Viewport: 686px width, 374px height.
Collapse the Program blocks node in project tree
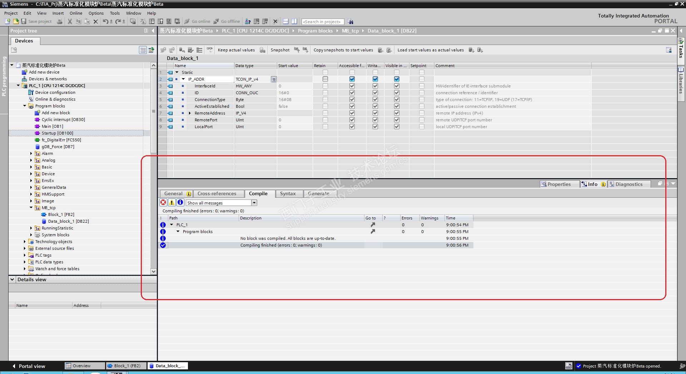[25, 106]
